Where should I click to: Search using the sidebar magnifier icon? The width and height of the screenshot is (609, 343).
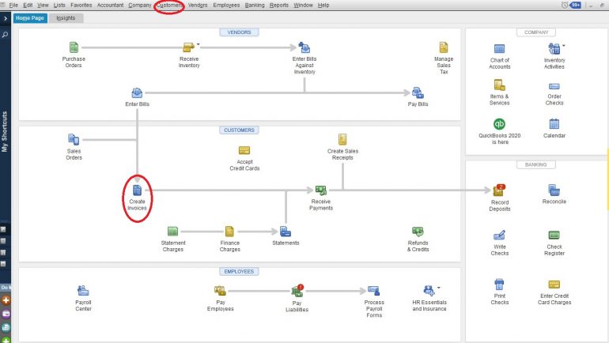(x=6, y=35)
